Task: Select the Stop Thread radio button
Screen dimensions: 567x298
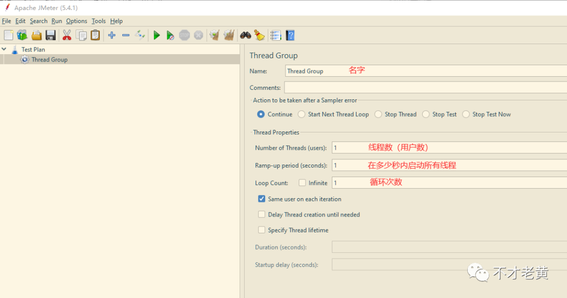Action: pos(378,115)
